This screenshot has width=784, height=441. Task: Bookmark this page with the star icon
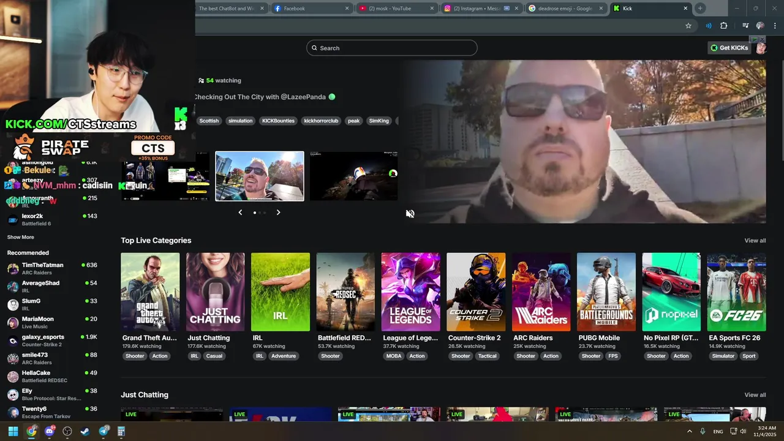pos(688,26)
